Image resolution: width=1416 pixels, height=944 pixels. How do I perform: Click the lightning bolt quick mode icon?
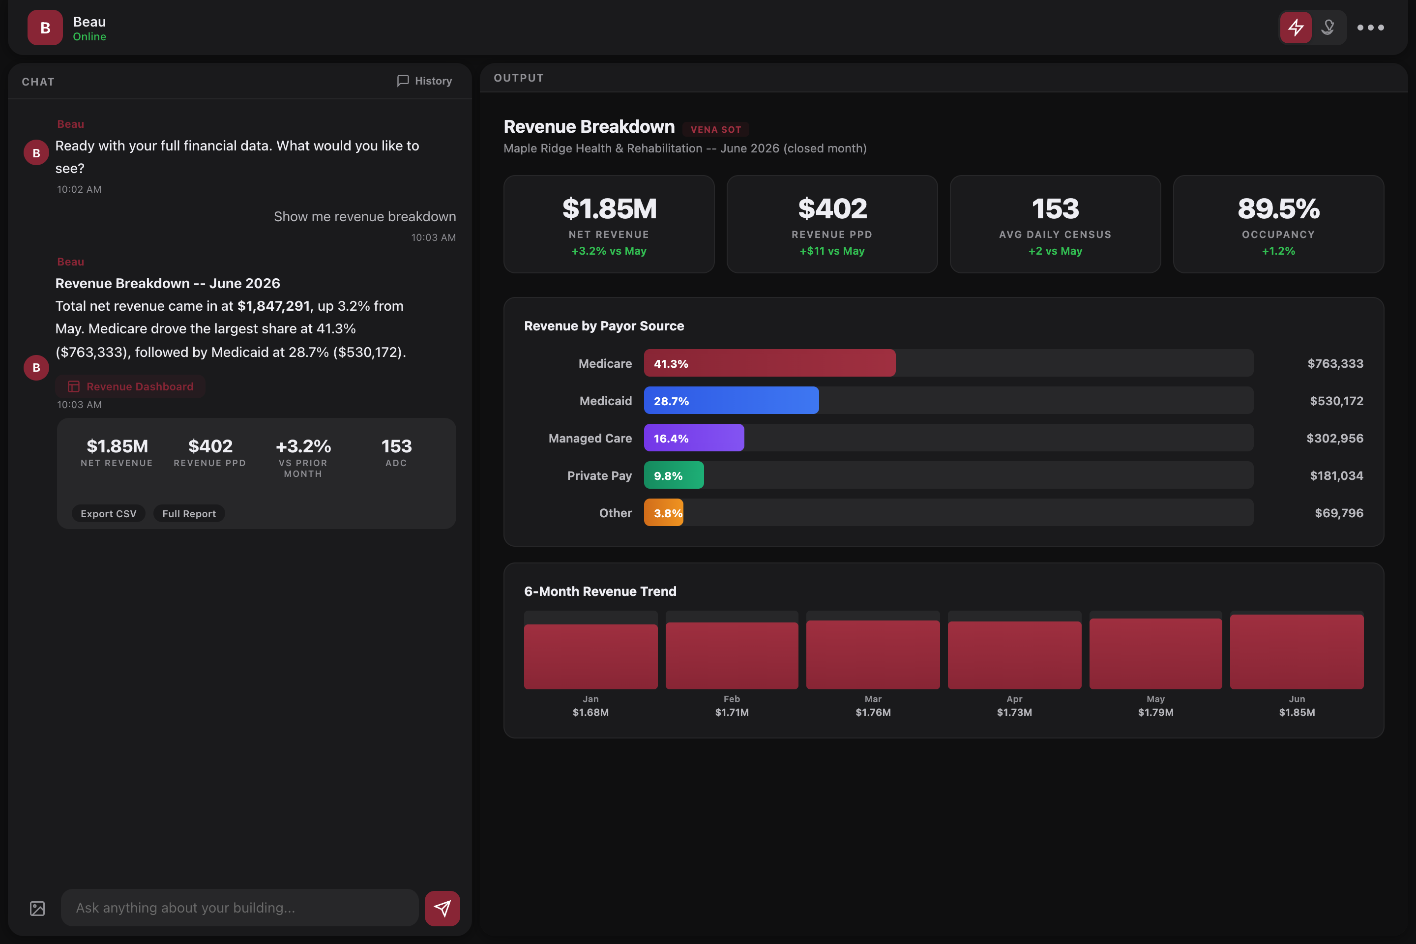pos(1296,28)
